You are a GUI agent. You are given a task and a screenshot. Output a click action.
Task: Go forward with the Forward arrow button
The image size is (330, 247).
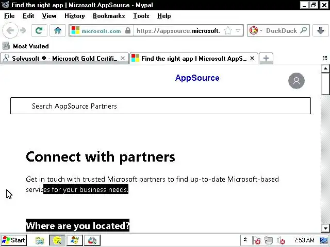point(23,31)
